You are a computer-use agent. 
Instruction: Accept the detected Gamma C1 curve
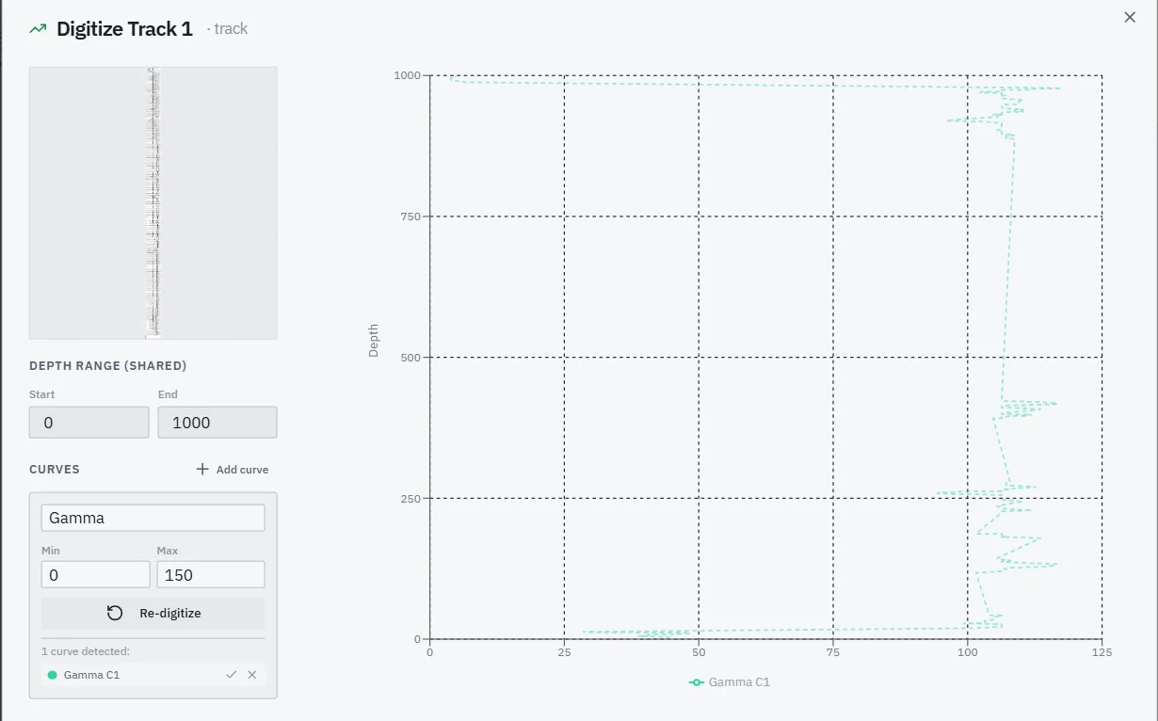(232, 675)
